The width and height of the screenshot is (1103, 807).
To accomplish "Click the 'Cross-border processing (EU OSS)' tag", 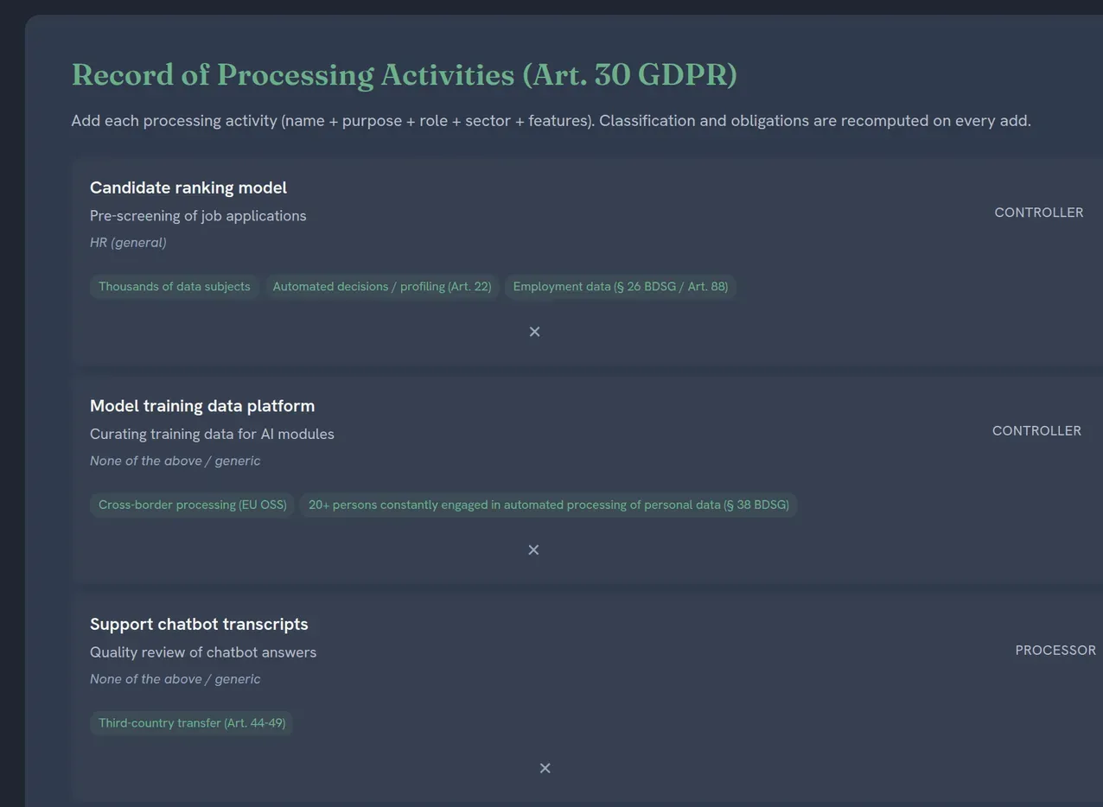I will [193, 505].
